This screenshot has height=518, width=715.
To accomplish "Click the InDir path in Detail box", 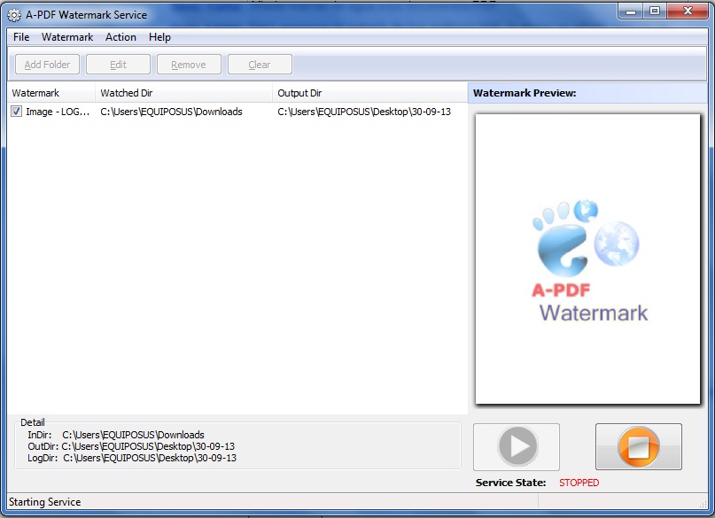I will [x=133, y=435].
